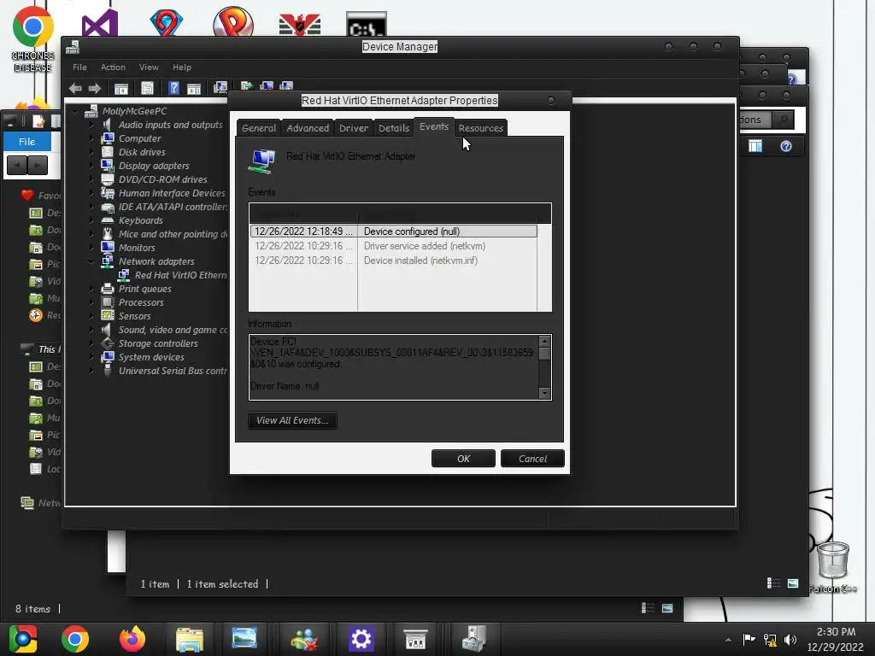Click the Action Center flag tray icon

749,639
